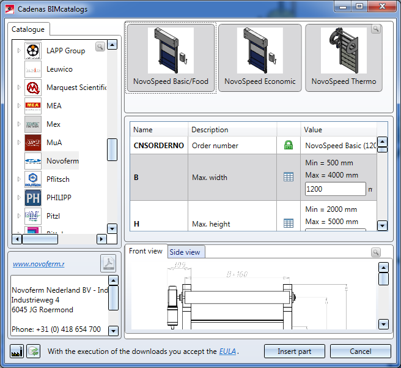Click the Max. width value input field
Screen dimensions: 401x368
tap(334, 190)
